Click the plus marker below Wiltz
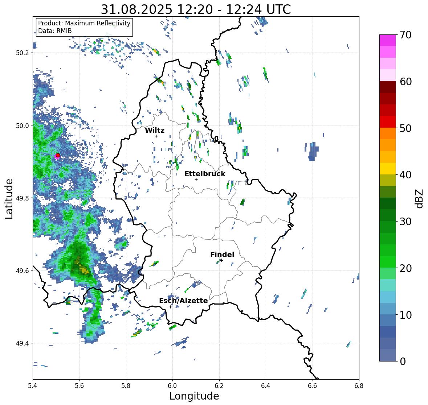The image size is (428, 405). 156,136
